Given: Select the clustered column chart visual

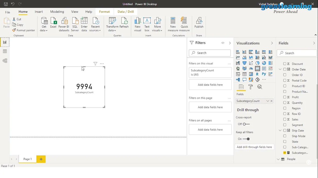Looking at the screenshot, I should pos(257,52).
